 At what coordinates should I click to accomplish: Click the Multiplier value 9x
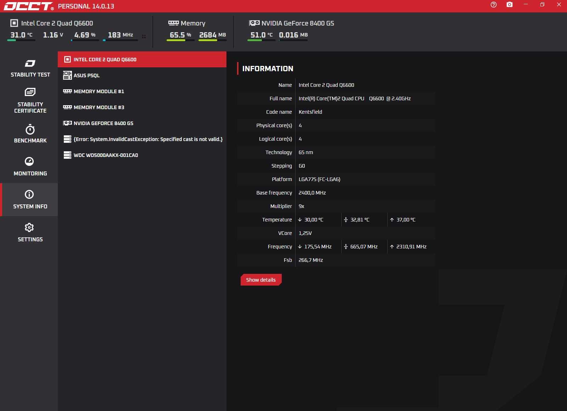coord(301,206)
